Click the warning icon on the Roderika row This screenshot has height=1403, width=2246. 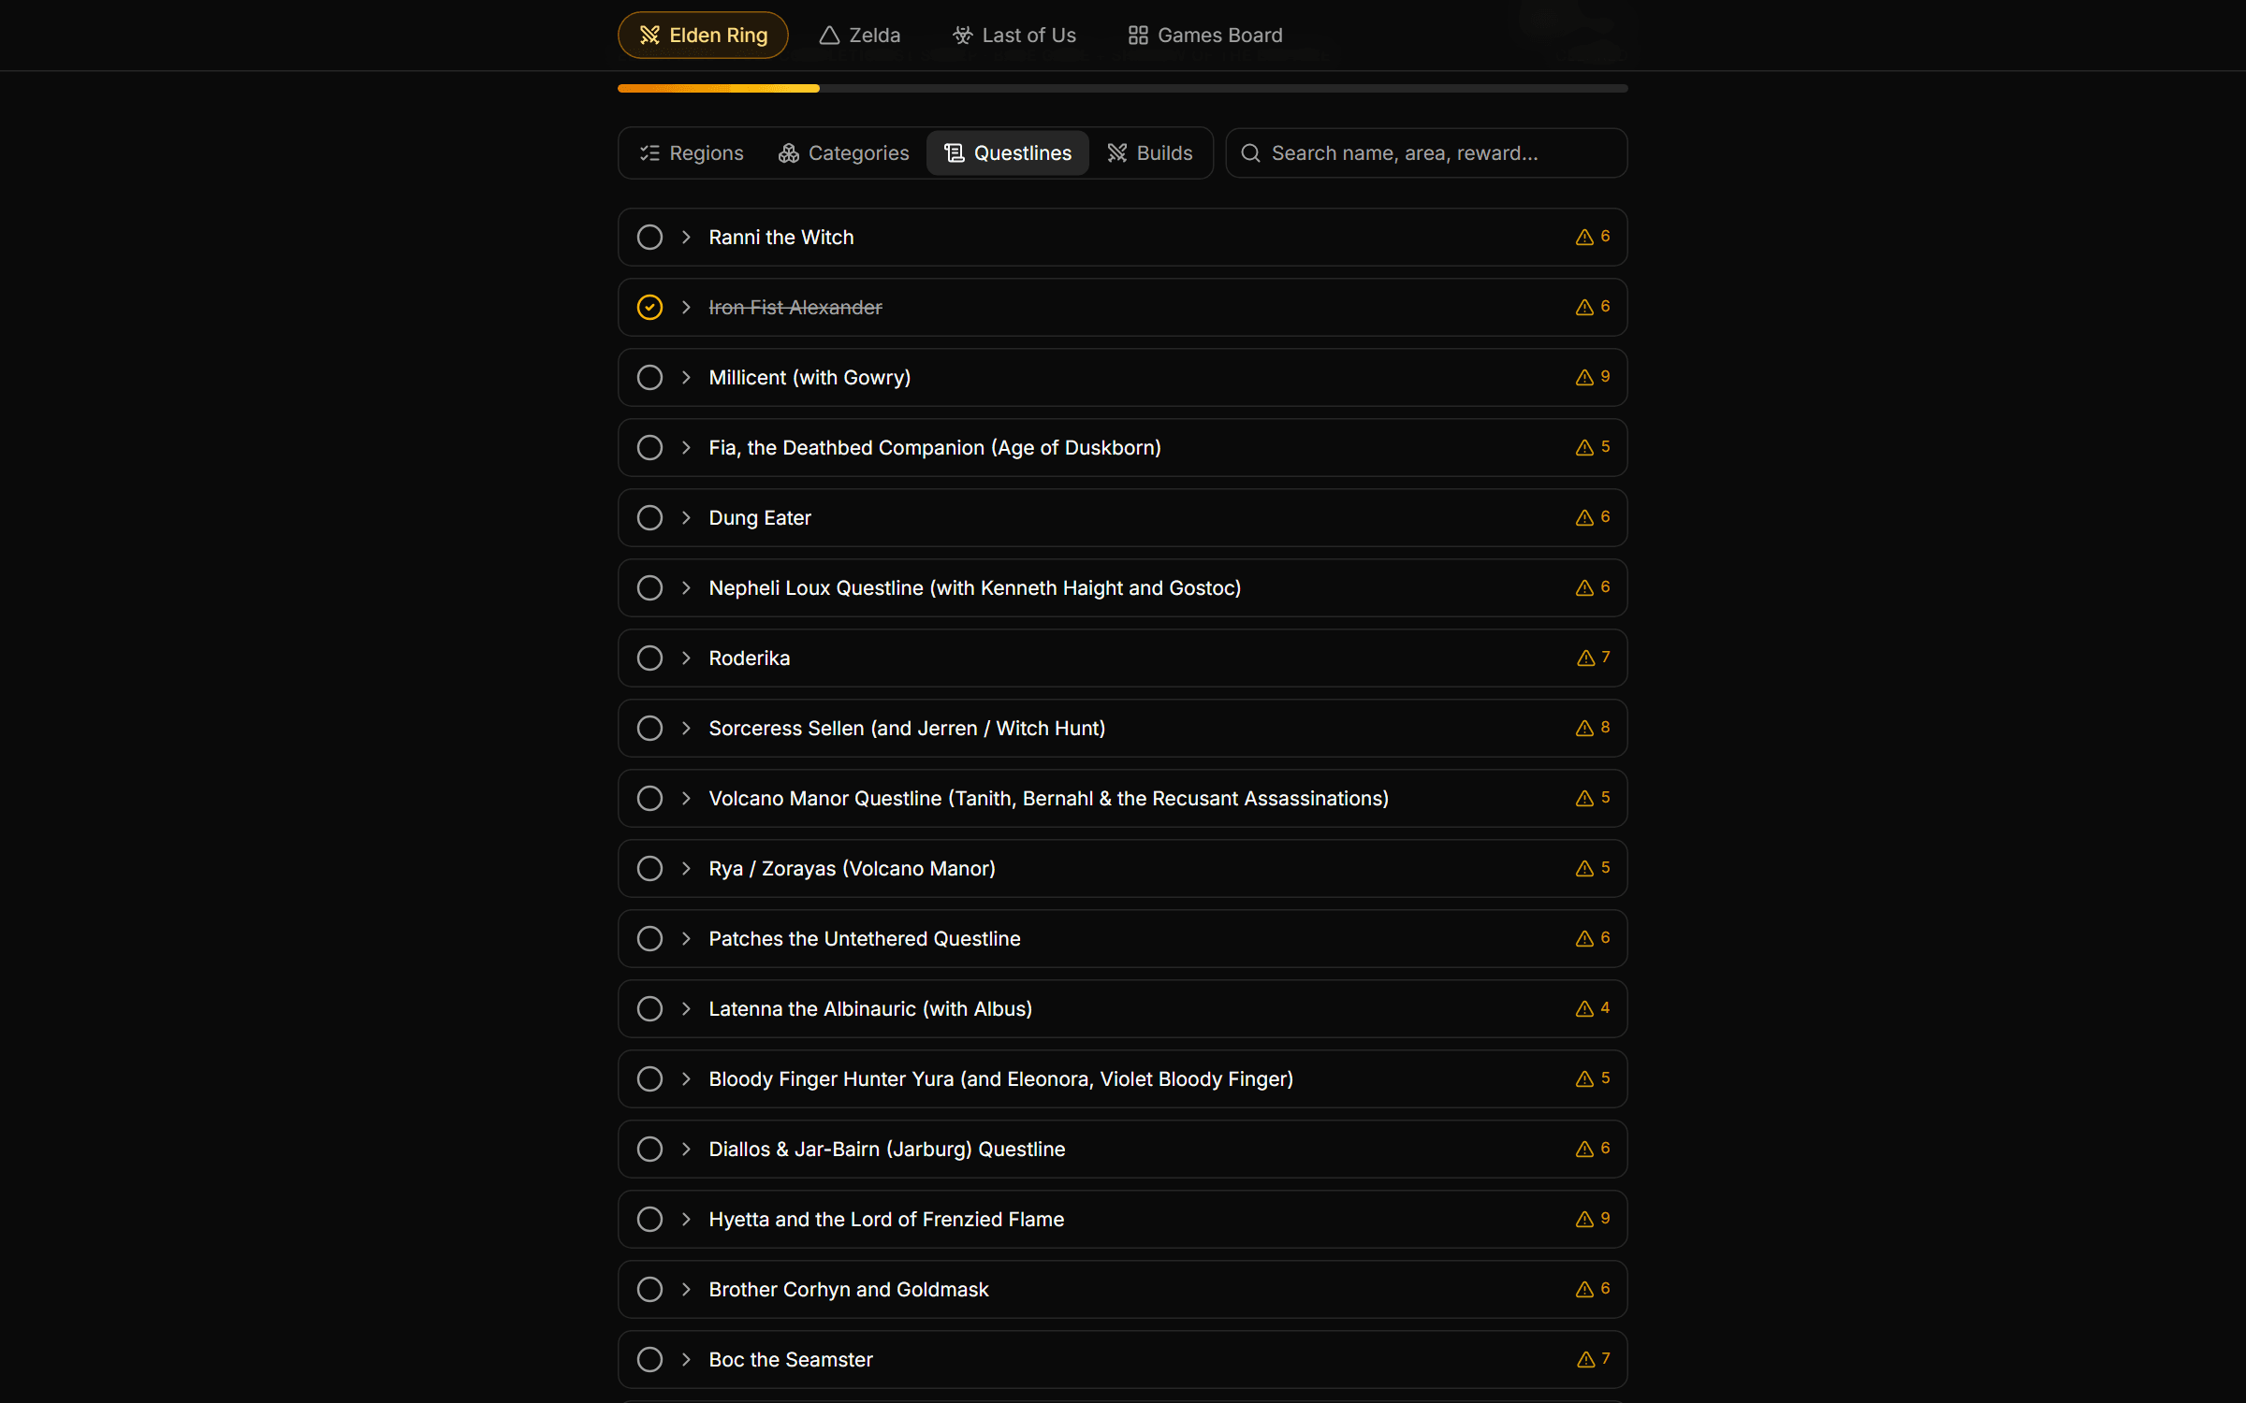tap(1585, 658)
